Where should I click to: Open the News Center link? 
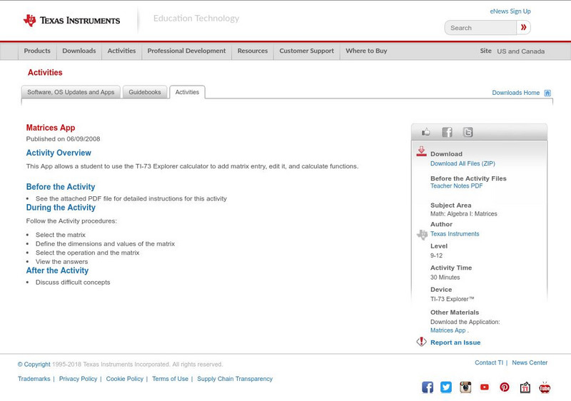click(530, 362)
